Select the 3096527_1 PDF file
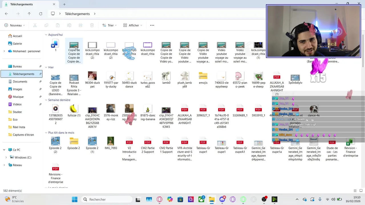The height and width of the screenshot is (205, 365). (203, 111)
